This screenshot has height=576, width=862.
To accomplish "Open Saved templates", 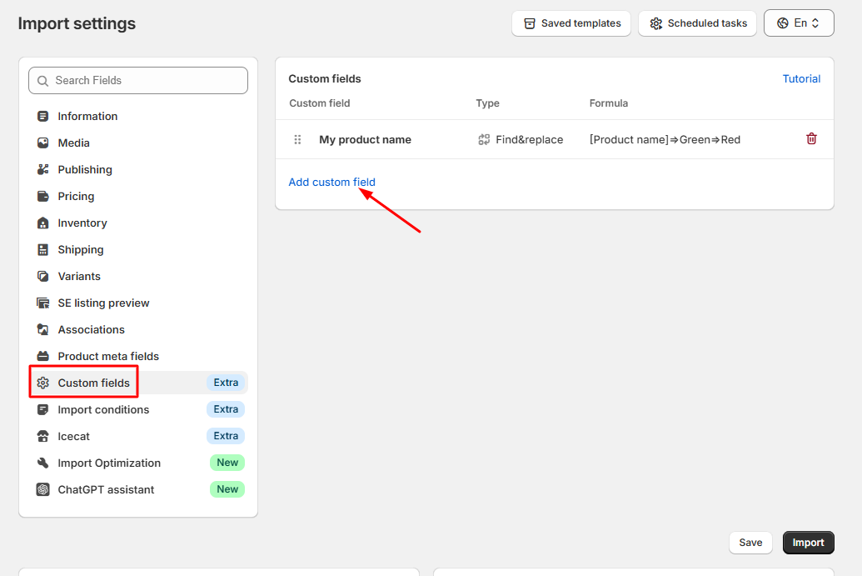I will click(x=571, y=23).
